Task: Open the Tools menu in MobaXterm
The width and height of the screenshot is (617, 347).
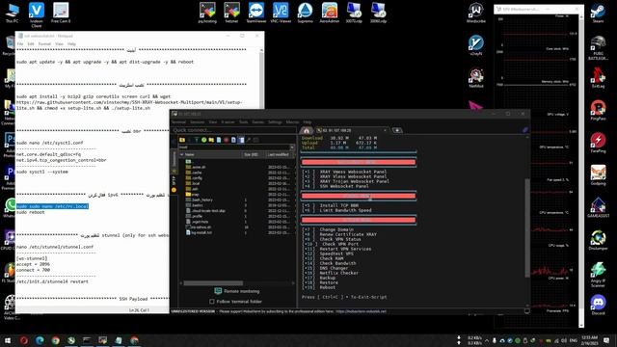Action: (x=244, y=122)
